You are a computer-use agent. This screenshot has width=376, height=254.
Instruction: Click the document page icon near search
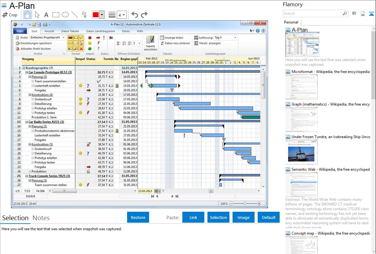[363, 13]
